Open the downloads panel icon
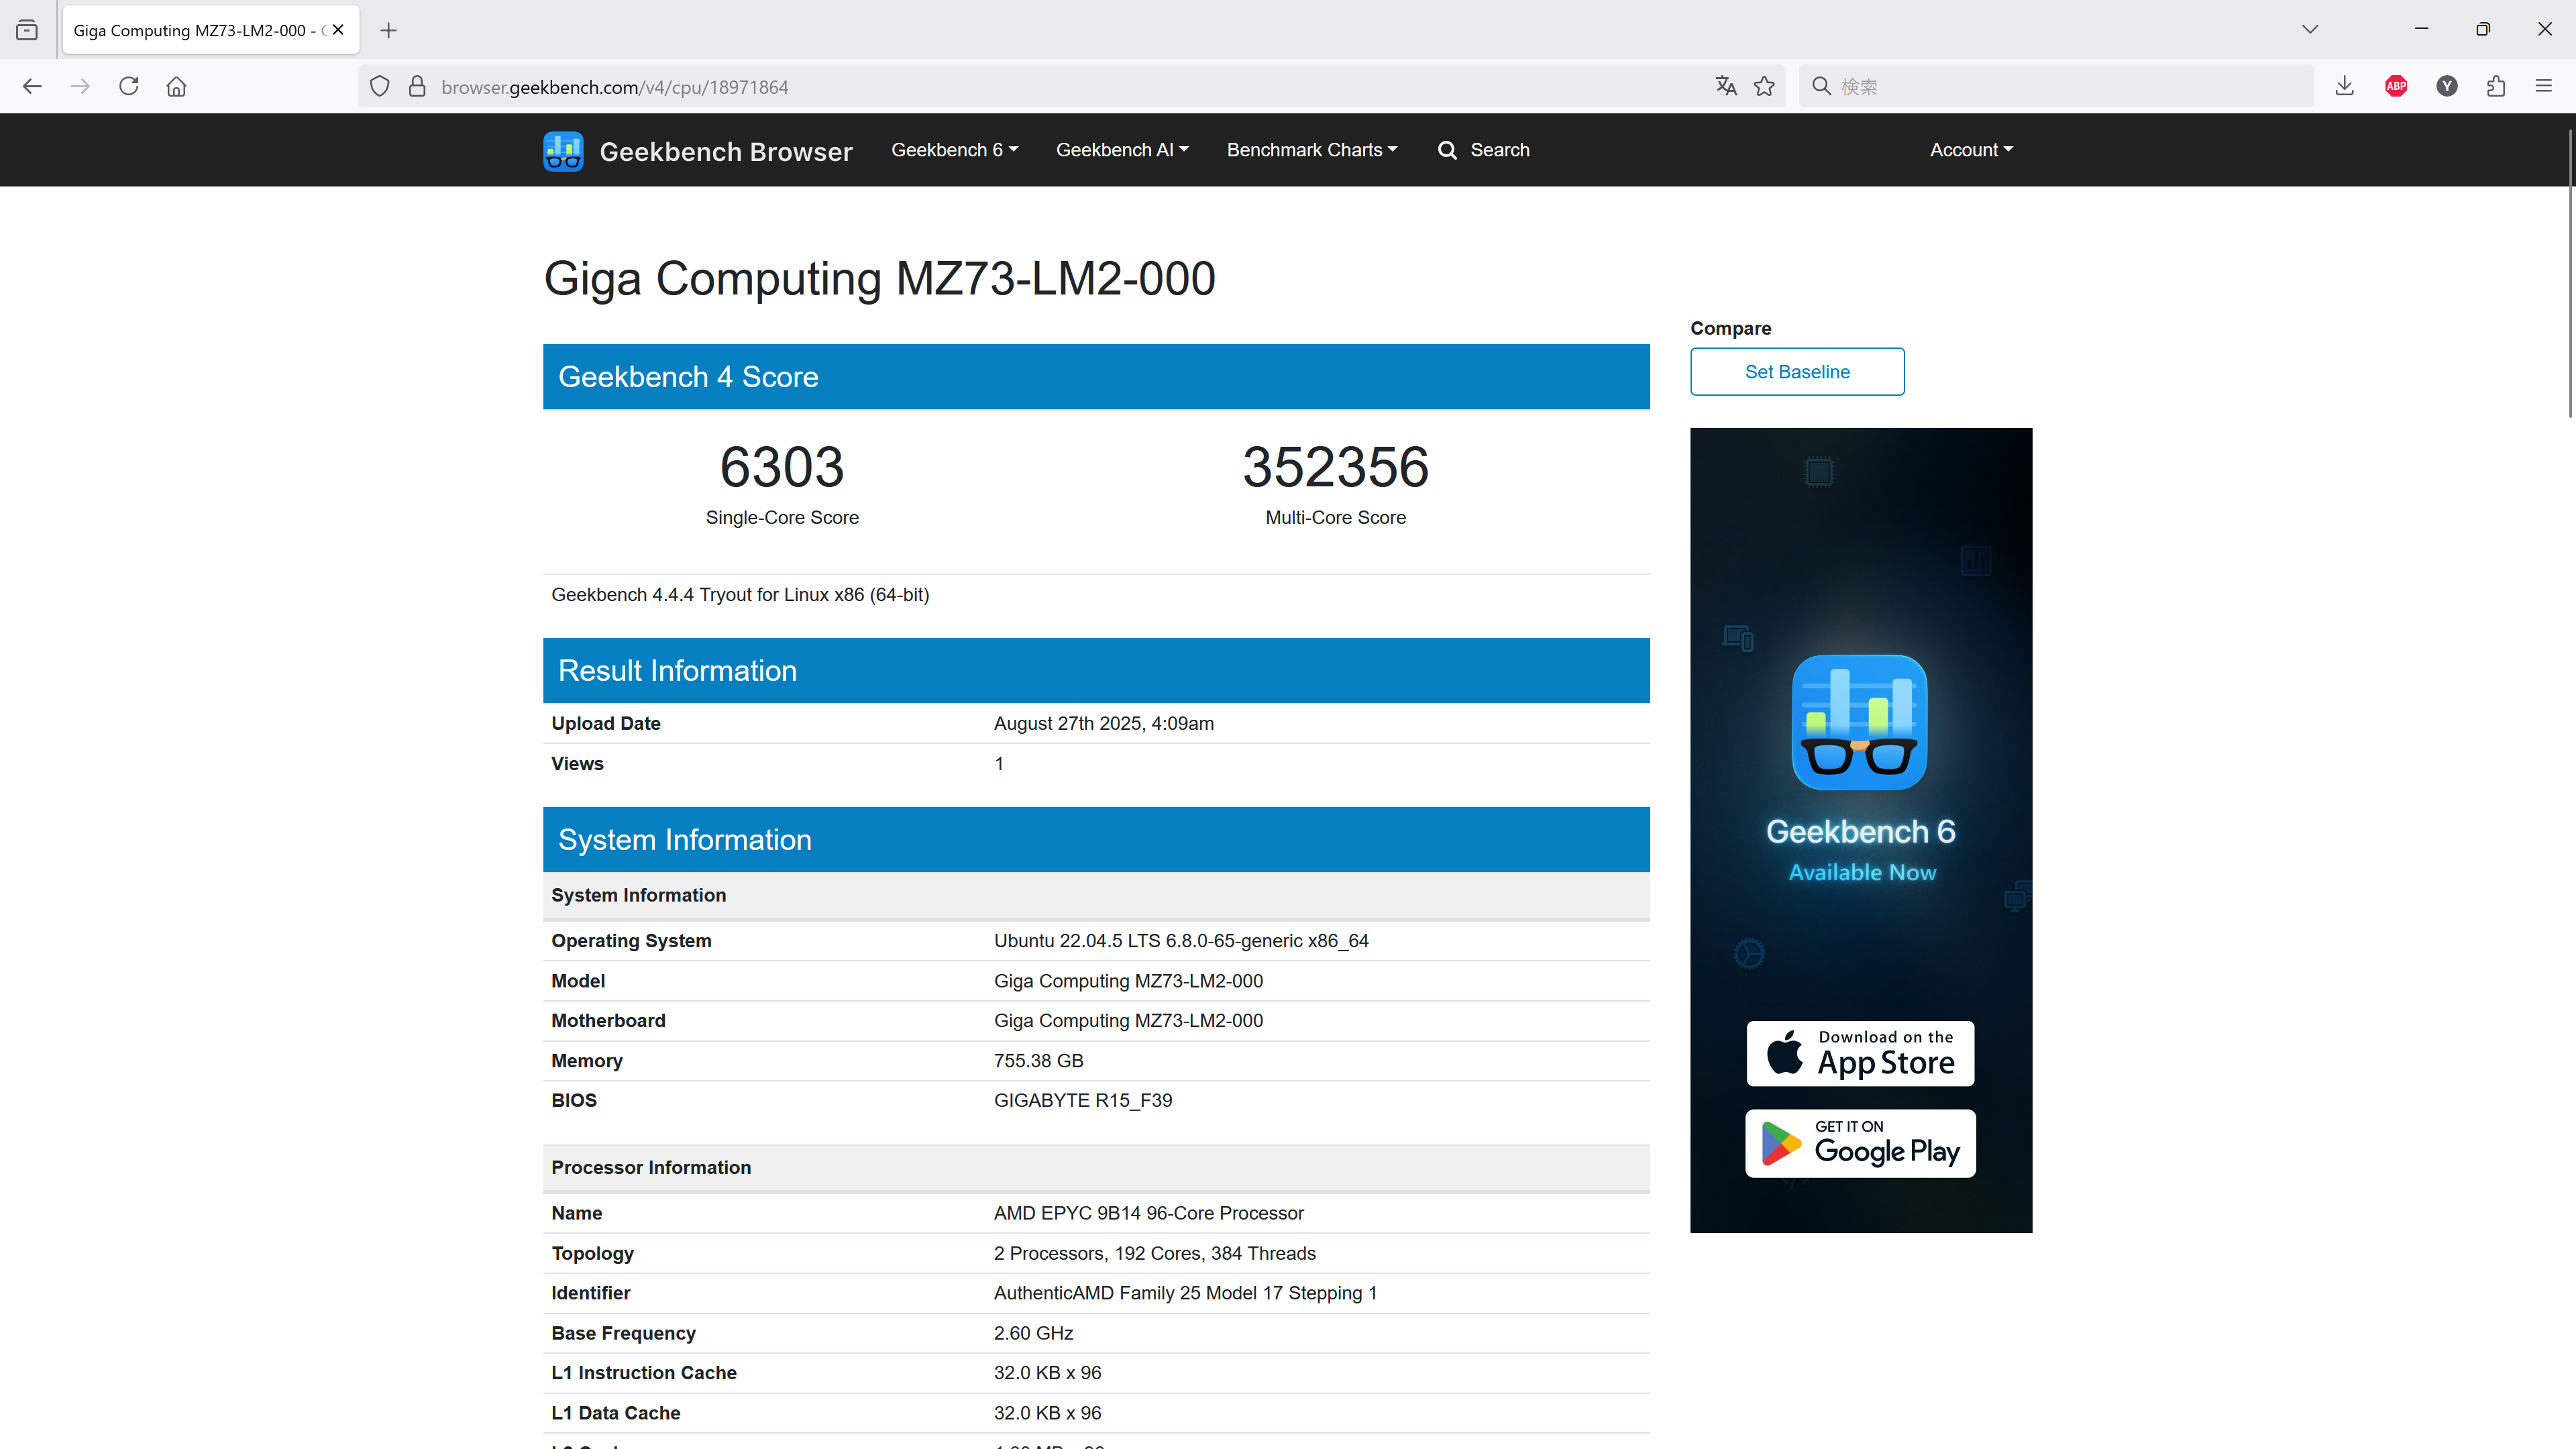The image size is (2576, 1449). tap(2344, 86)
